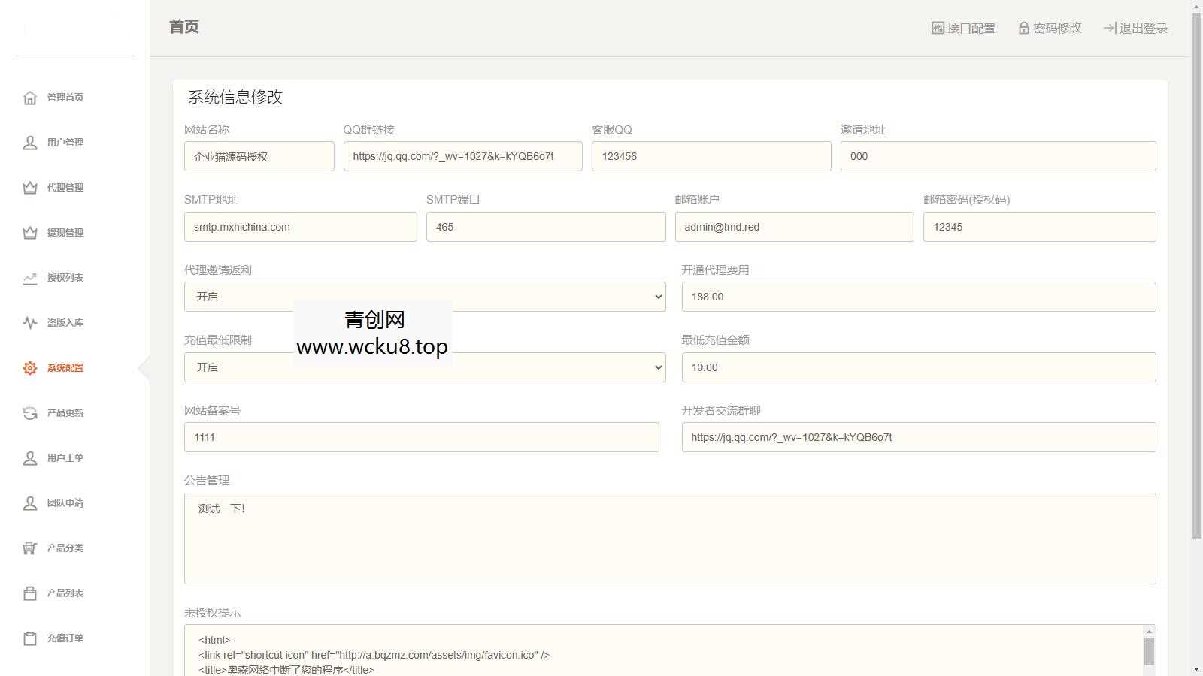
Task: Open the 提现管理 menu item
Action: [65, 233]
